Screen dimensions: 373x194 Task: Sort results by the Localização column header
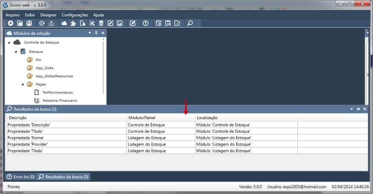point(207,118)
